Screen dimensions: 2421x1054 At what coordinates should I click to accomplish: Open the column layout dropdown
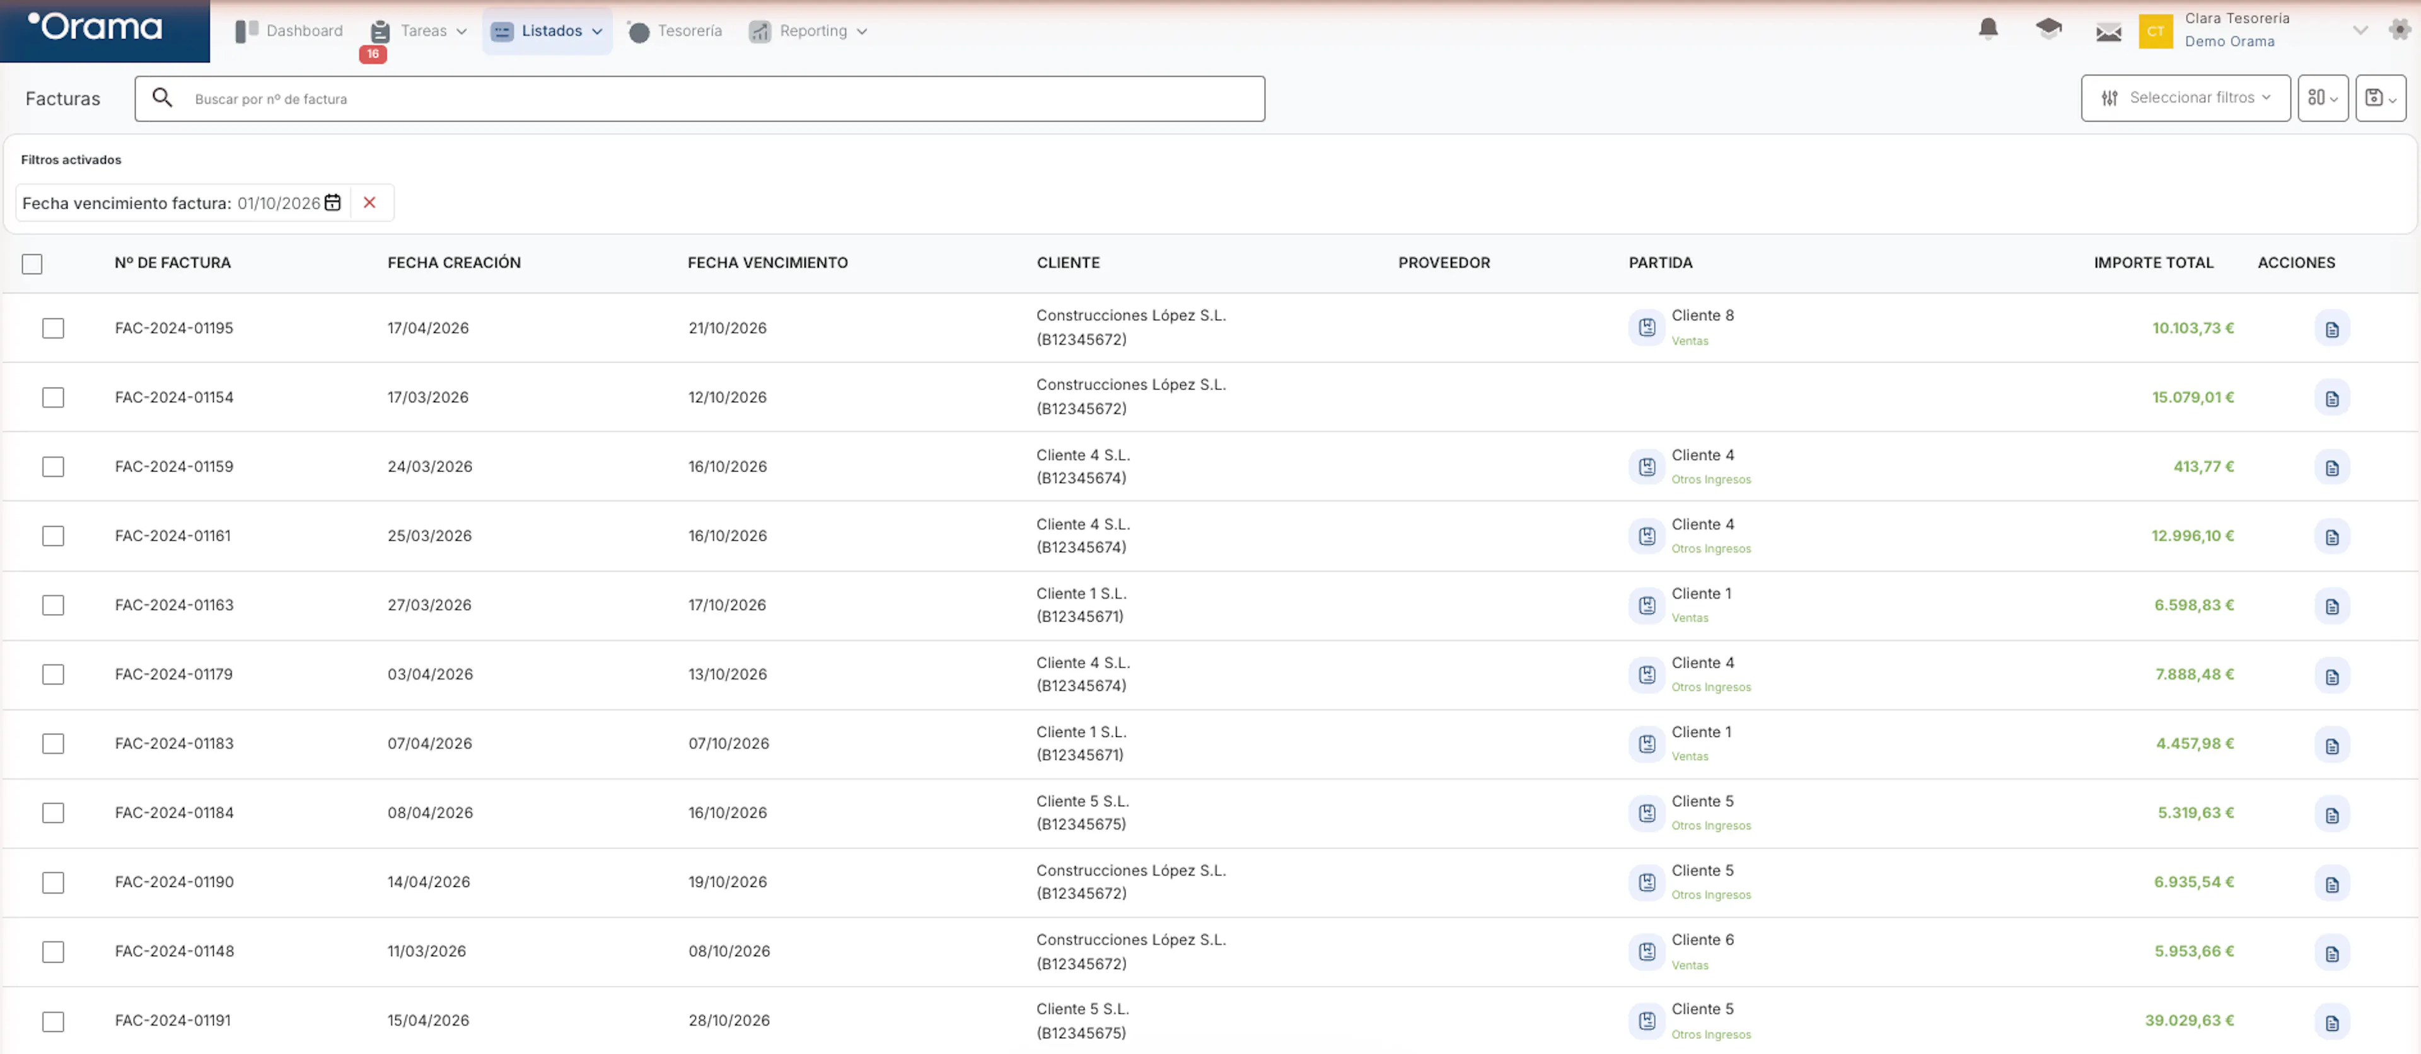2322,98
